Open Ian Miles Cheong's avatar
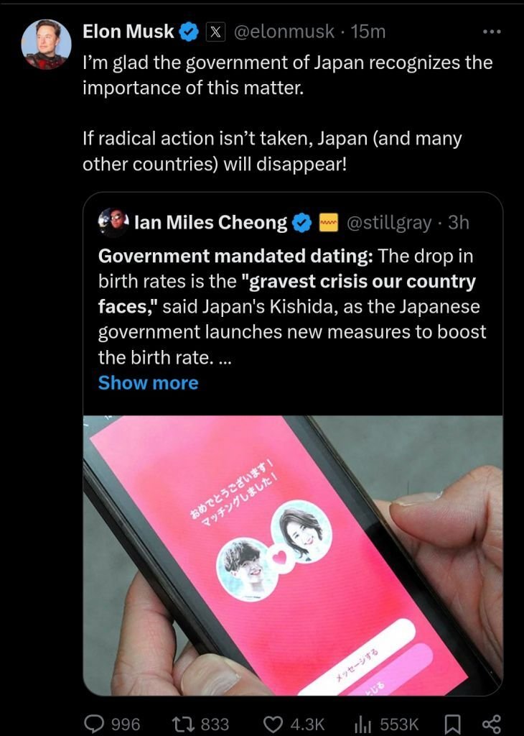This screenshot has width=524, height=736. 113,221
